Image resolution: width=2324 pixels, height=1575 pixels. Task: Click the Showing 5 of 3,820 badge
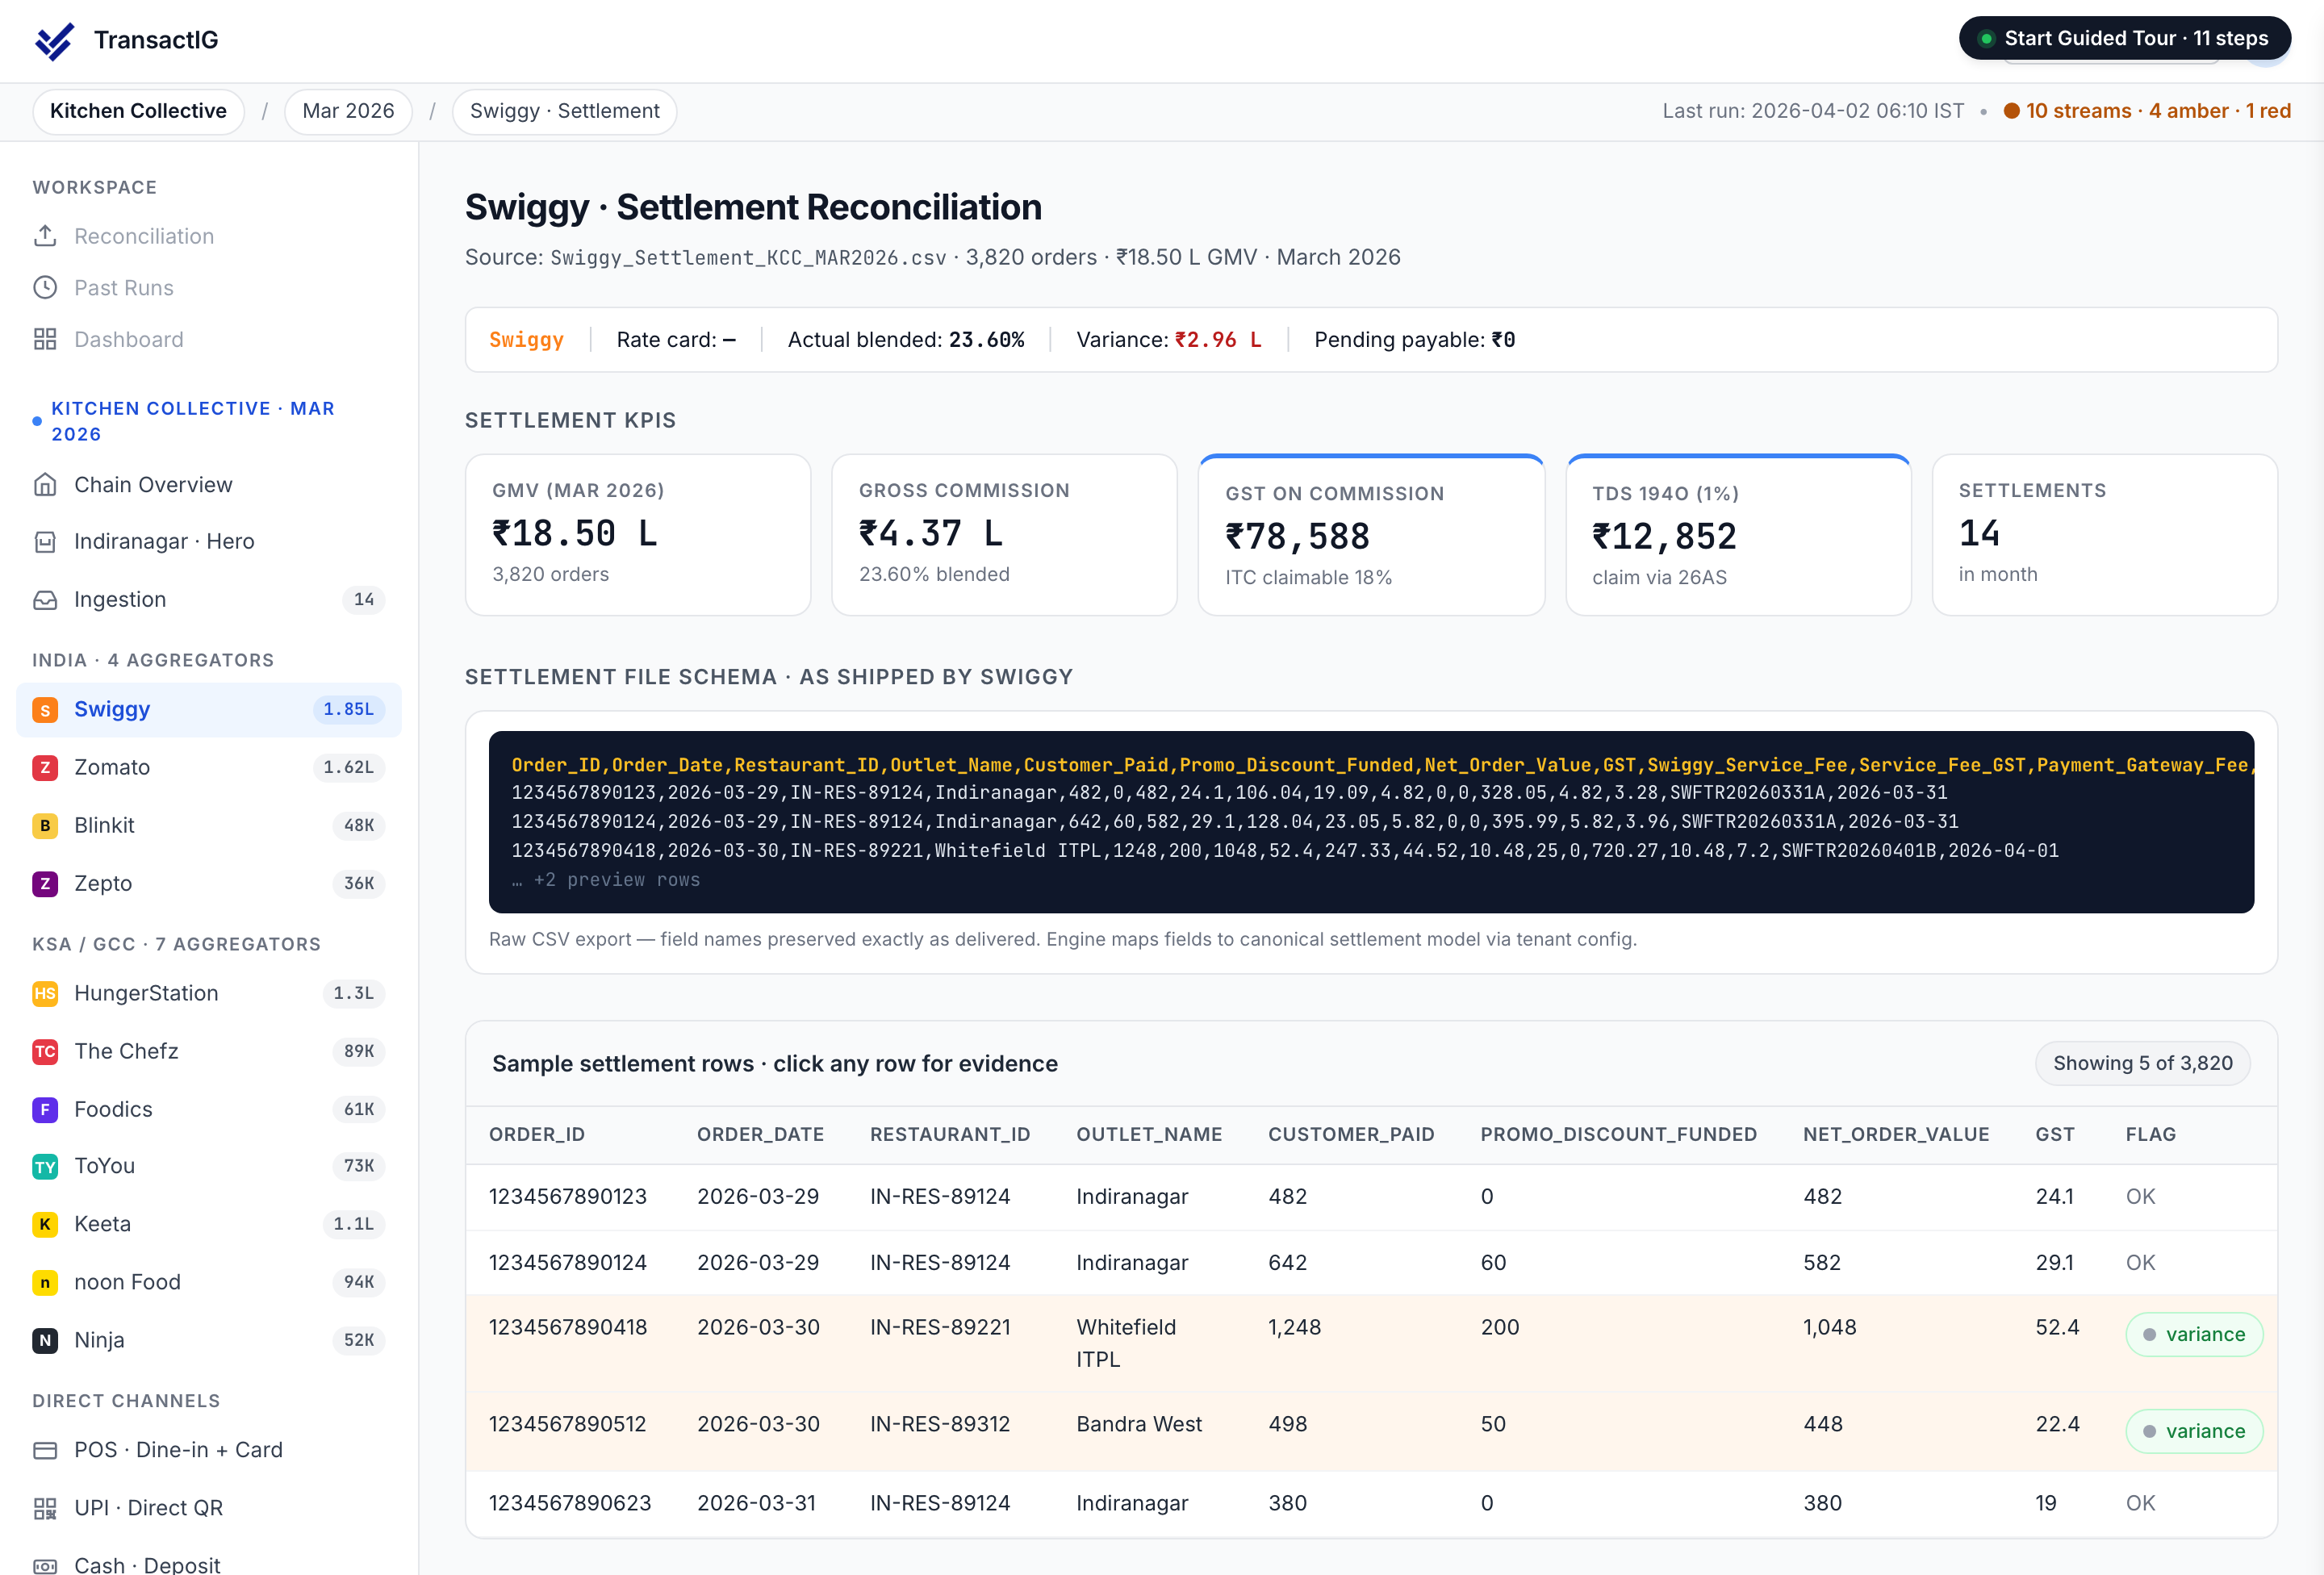click(x=2142, y=1064)
